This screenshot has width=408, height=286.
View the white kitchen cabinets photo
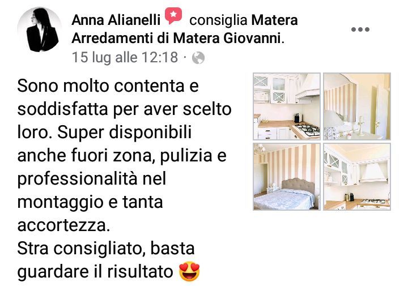coord(287,106)
